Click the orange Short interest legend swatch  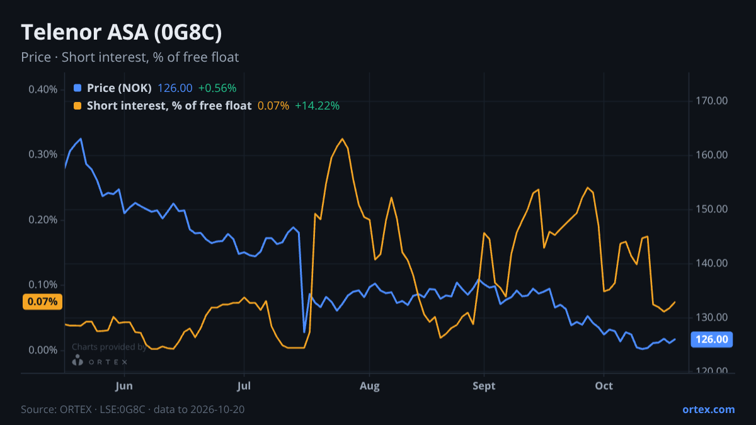(77, 106)
